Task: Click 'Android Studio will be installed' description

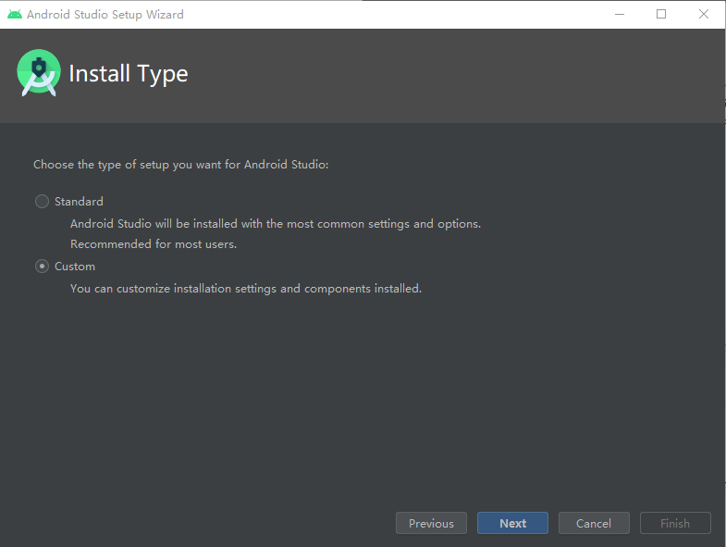Action: (x=276, y=224)
